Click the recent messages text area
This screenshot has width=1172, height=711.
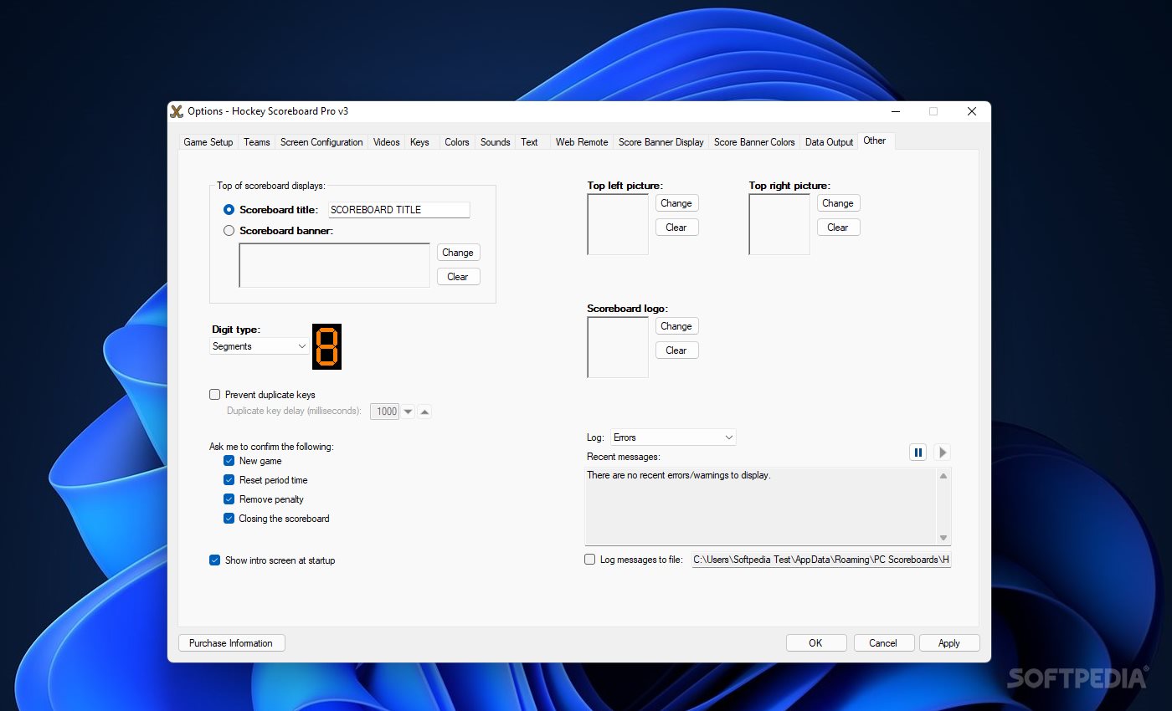[760, 507]
